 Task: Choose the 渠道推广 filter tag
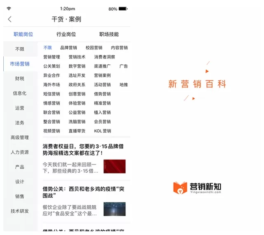click(x=102, y=66)
